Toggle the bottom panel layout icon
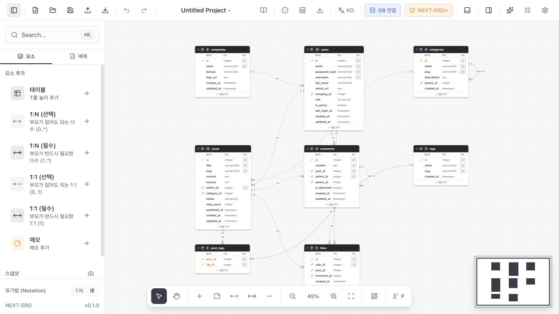559x314 pixels. [467, 10]
